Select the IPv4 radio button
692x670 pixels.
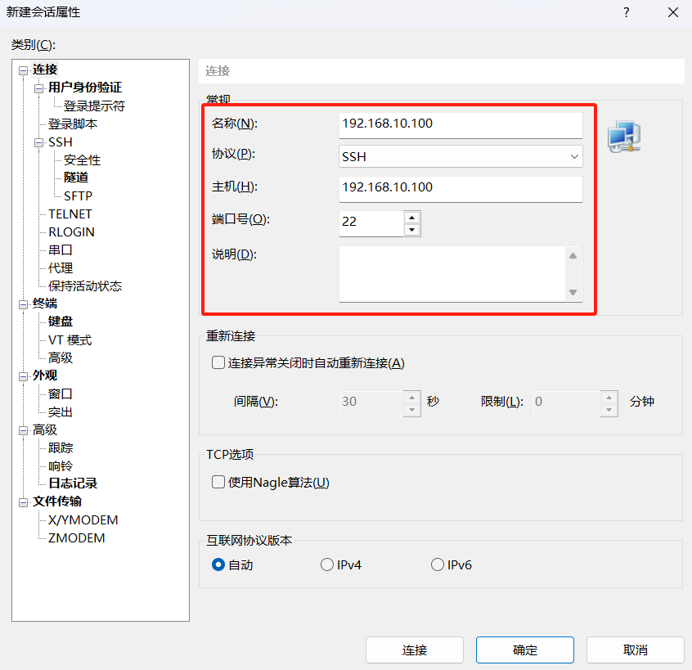pos(326,564)
